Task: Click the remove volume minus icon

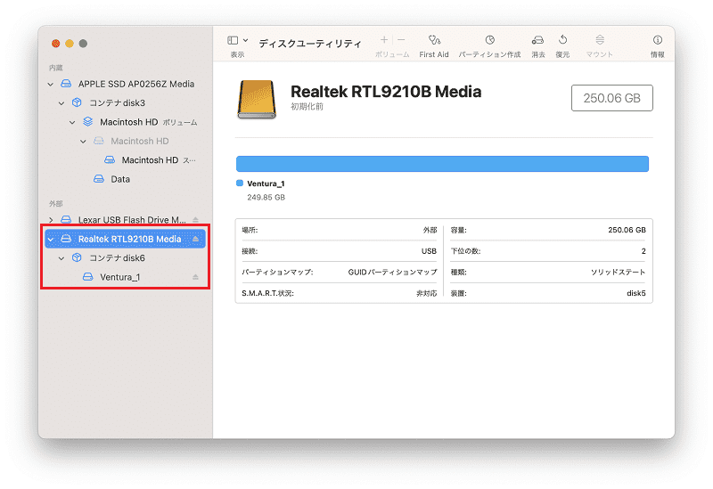Action: (x=401, y=40)
